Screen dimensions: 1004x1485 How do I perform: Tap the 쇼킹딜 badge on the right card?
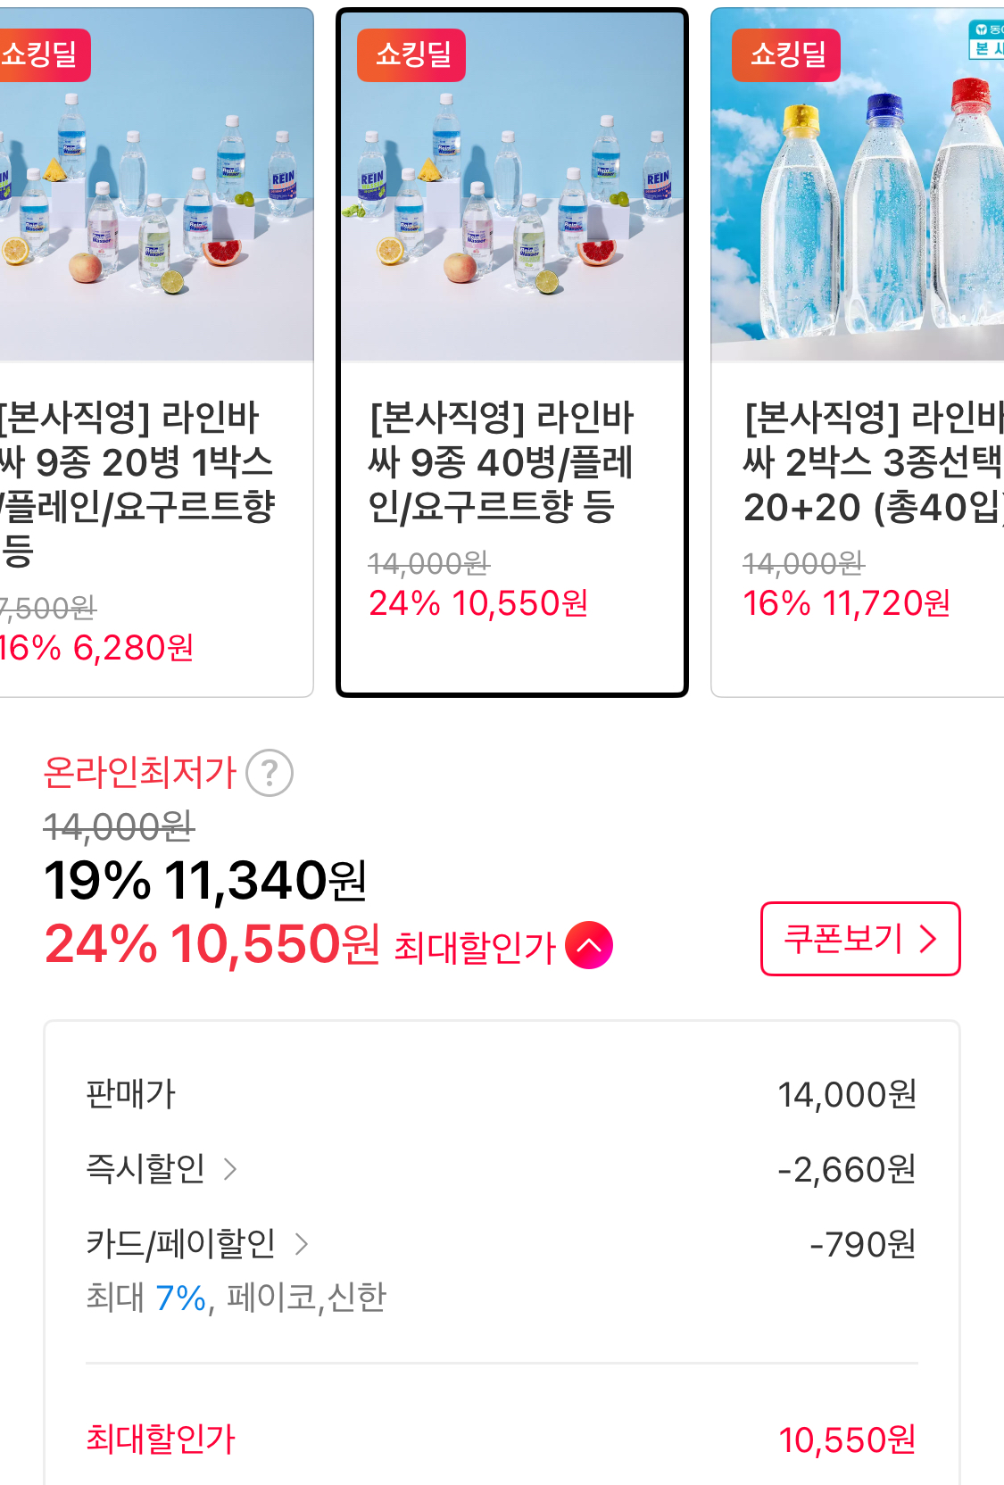pyautogui.click(x=786, y=54)
